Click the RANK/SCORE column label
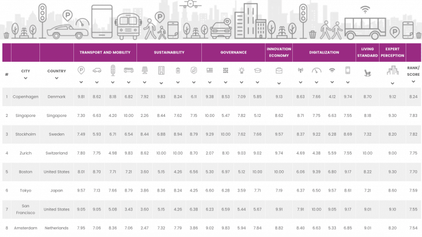Viewport: 422px width, 237px height. click(414, 71)
